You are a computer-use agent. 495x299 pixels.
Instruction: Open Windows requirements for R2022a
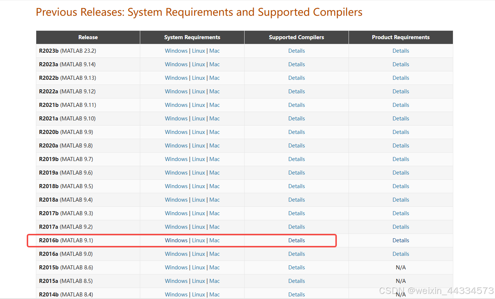pyautogui.click(x=176, y=91)
